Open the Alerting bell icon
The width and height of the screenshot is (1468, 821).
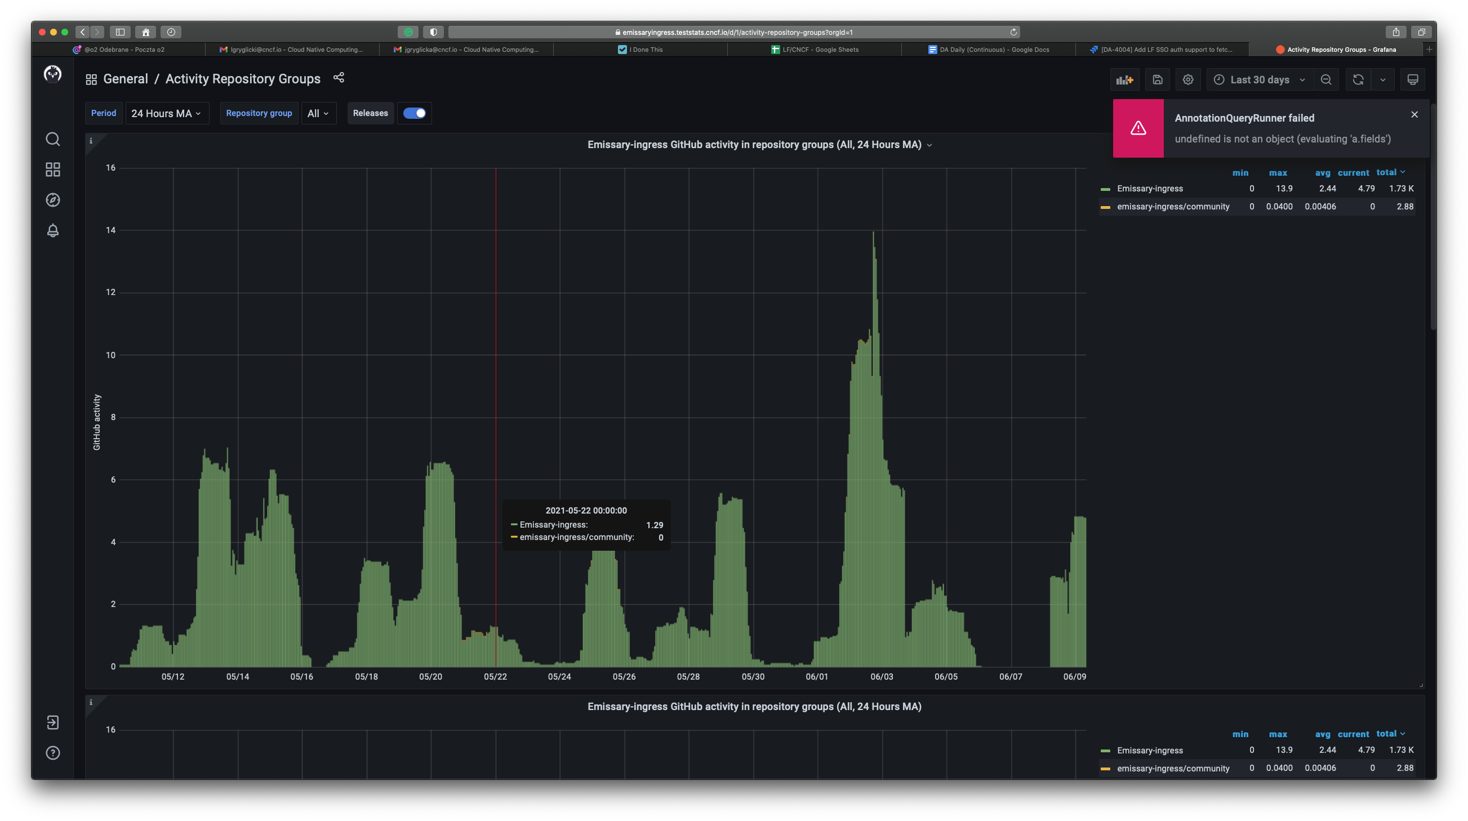tap(52, 231)
